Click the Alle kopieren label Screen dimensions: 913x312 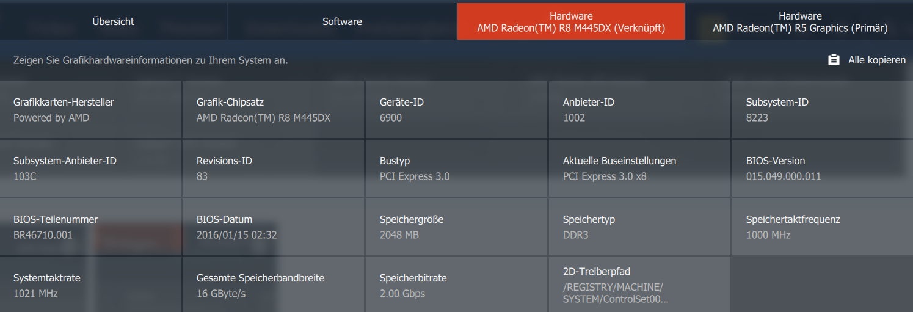(x=877, y=60)
